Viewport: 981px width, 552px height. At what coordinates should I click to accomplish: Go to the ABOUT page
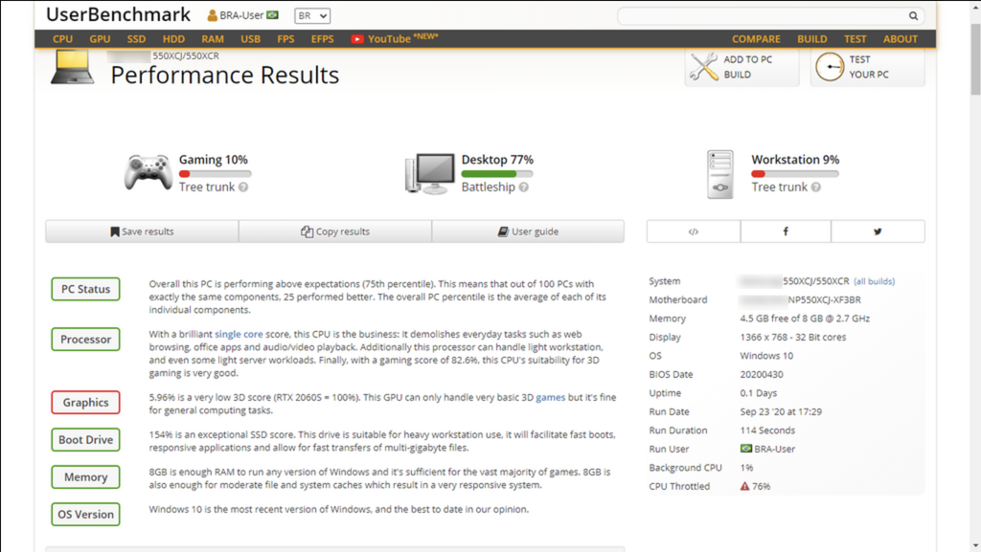[x=900, y=38]
